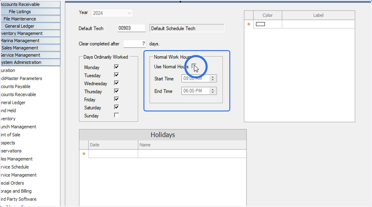372x207 pixels.
Task: Select DockMaster Parameters in the sidebar list
Action: point(21,78)
